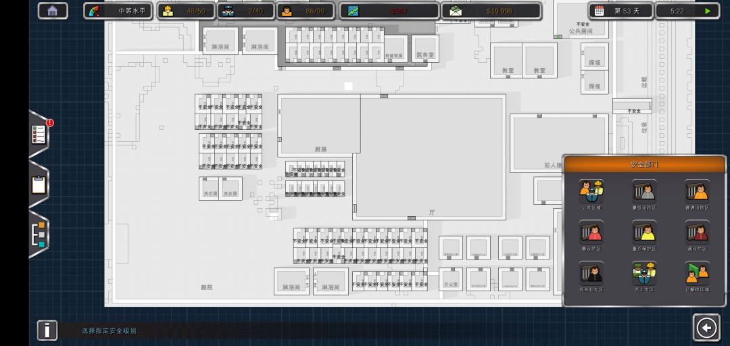Open the prison home building button
This screenshot has width=730, height=346.
tap(53, 11)
